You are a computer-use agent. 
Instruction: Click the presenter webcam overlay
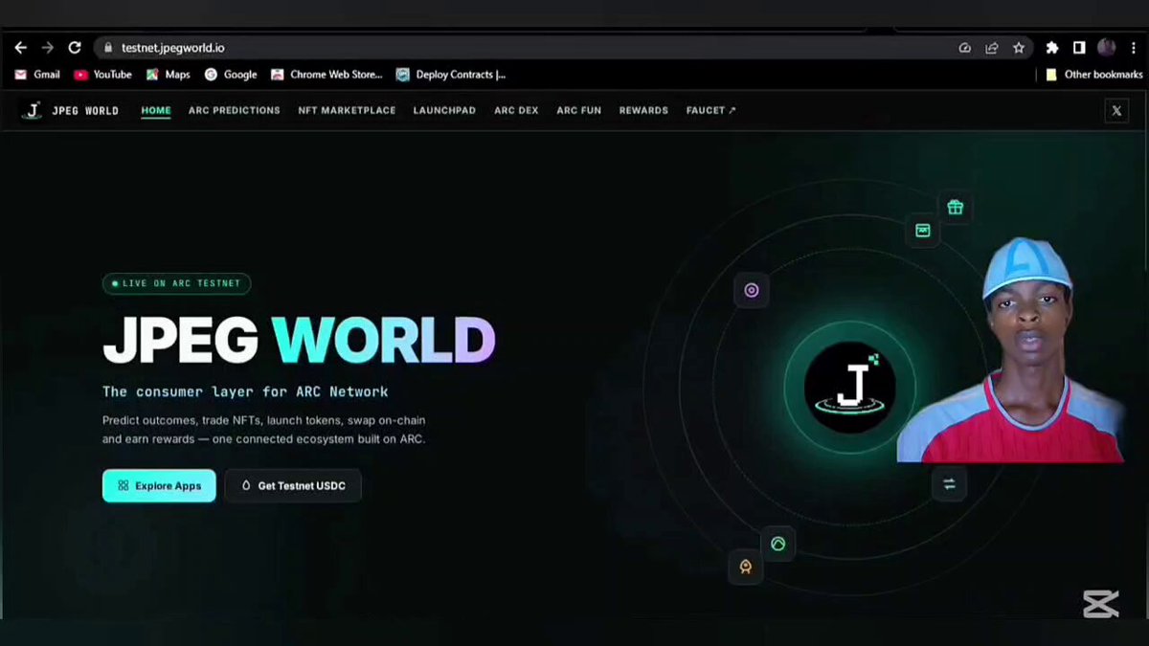coord(1009,349)
